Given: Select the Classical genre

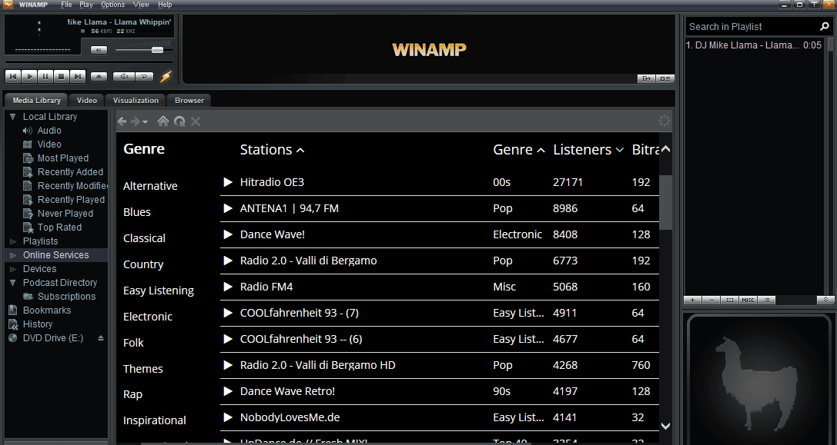Looking at the screenshot, I should tap(144, 238).
